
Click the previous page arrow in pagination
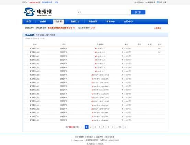point(82,127)
